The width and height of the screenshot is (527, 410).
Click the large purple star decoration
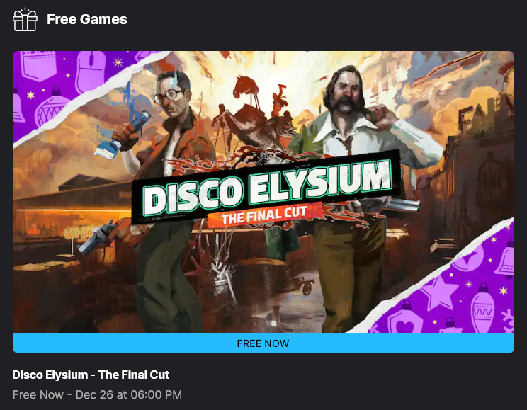pos(439,292)
